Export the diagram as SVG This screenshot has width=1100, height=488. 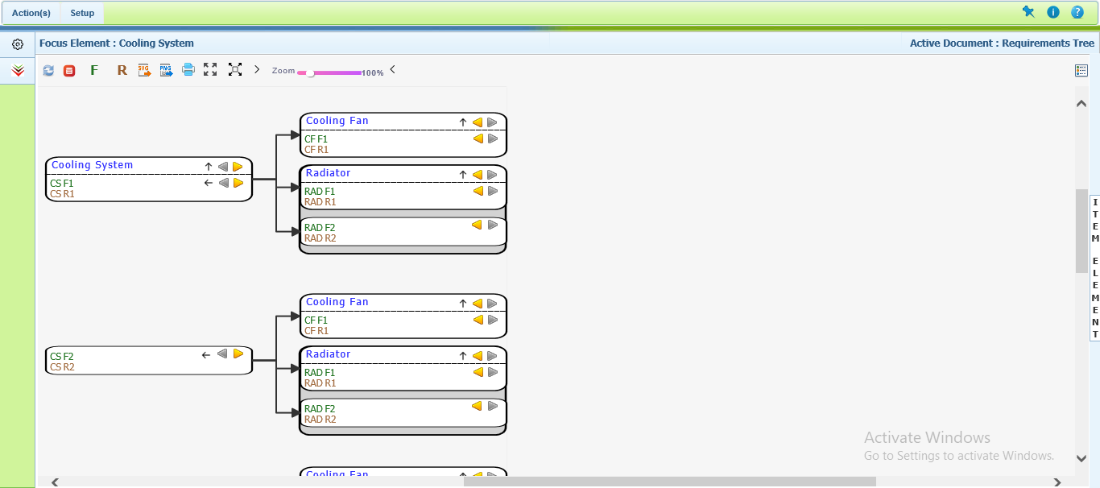click(145, 70)
